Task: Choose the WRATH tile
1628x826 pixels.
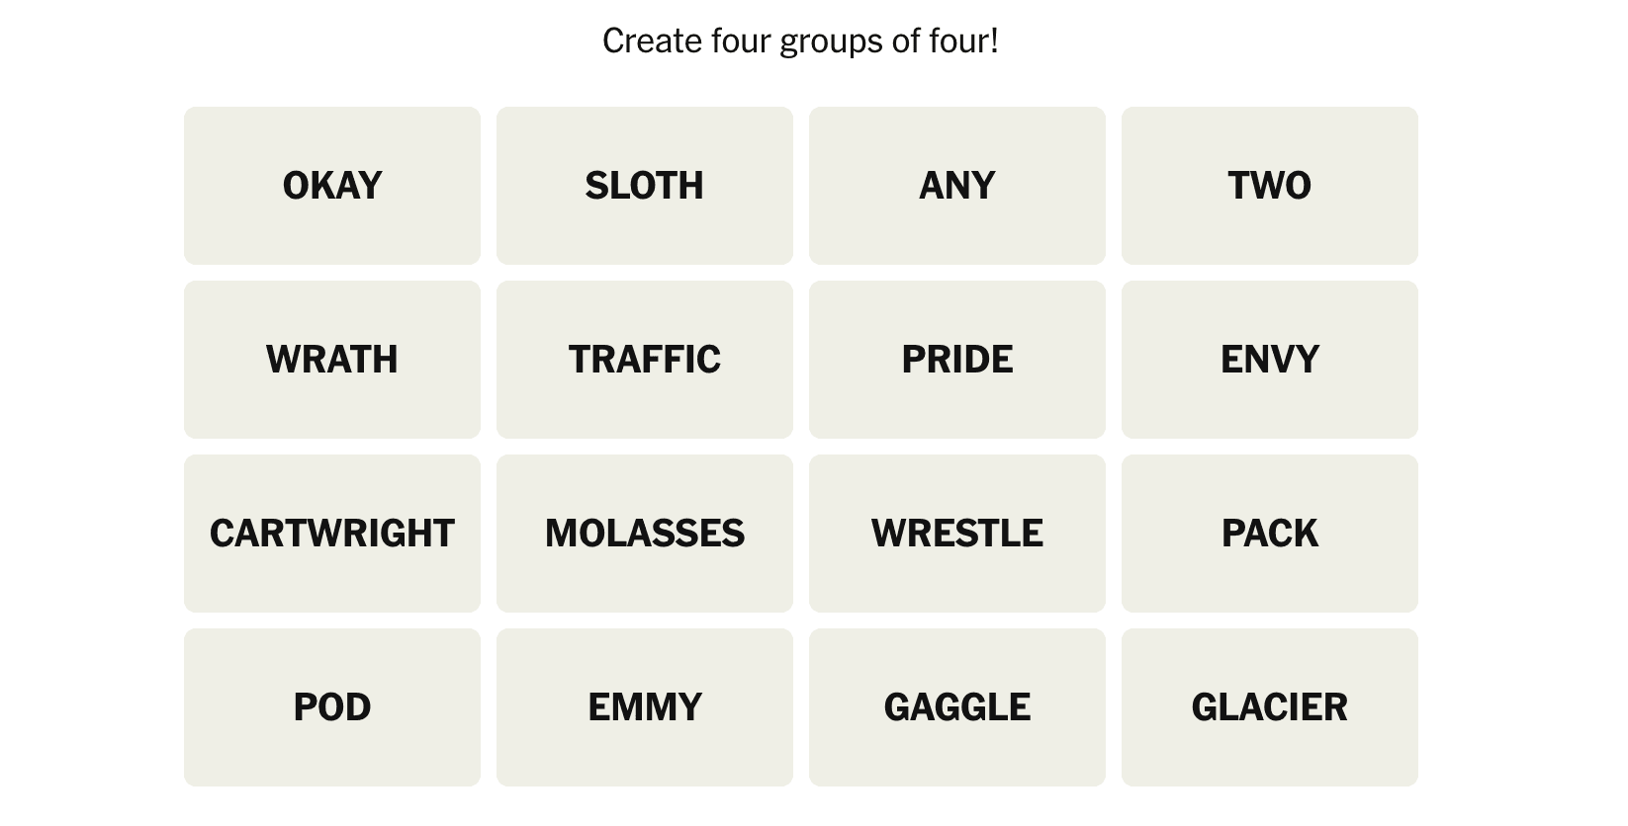Action: (x=332, y=360)
